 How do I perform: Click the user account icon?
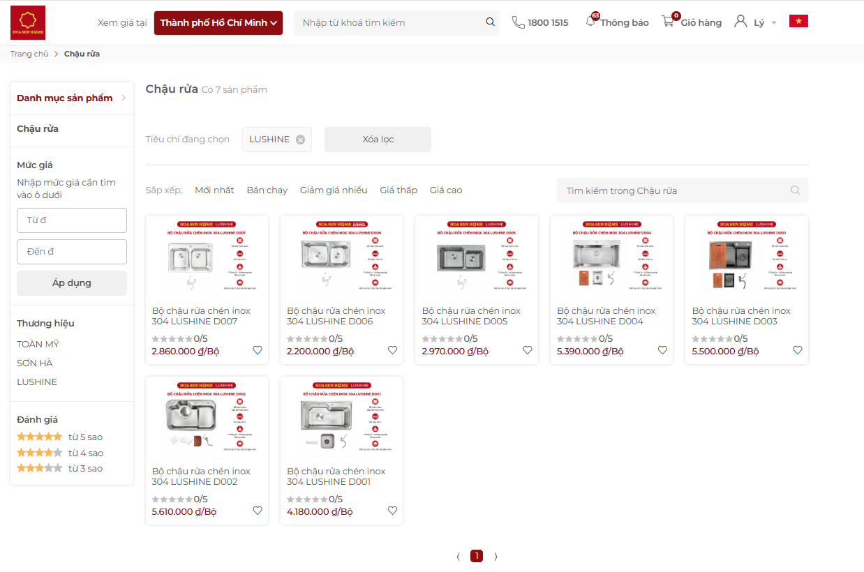(740, 22)
